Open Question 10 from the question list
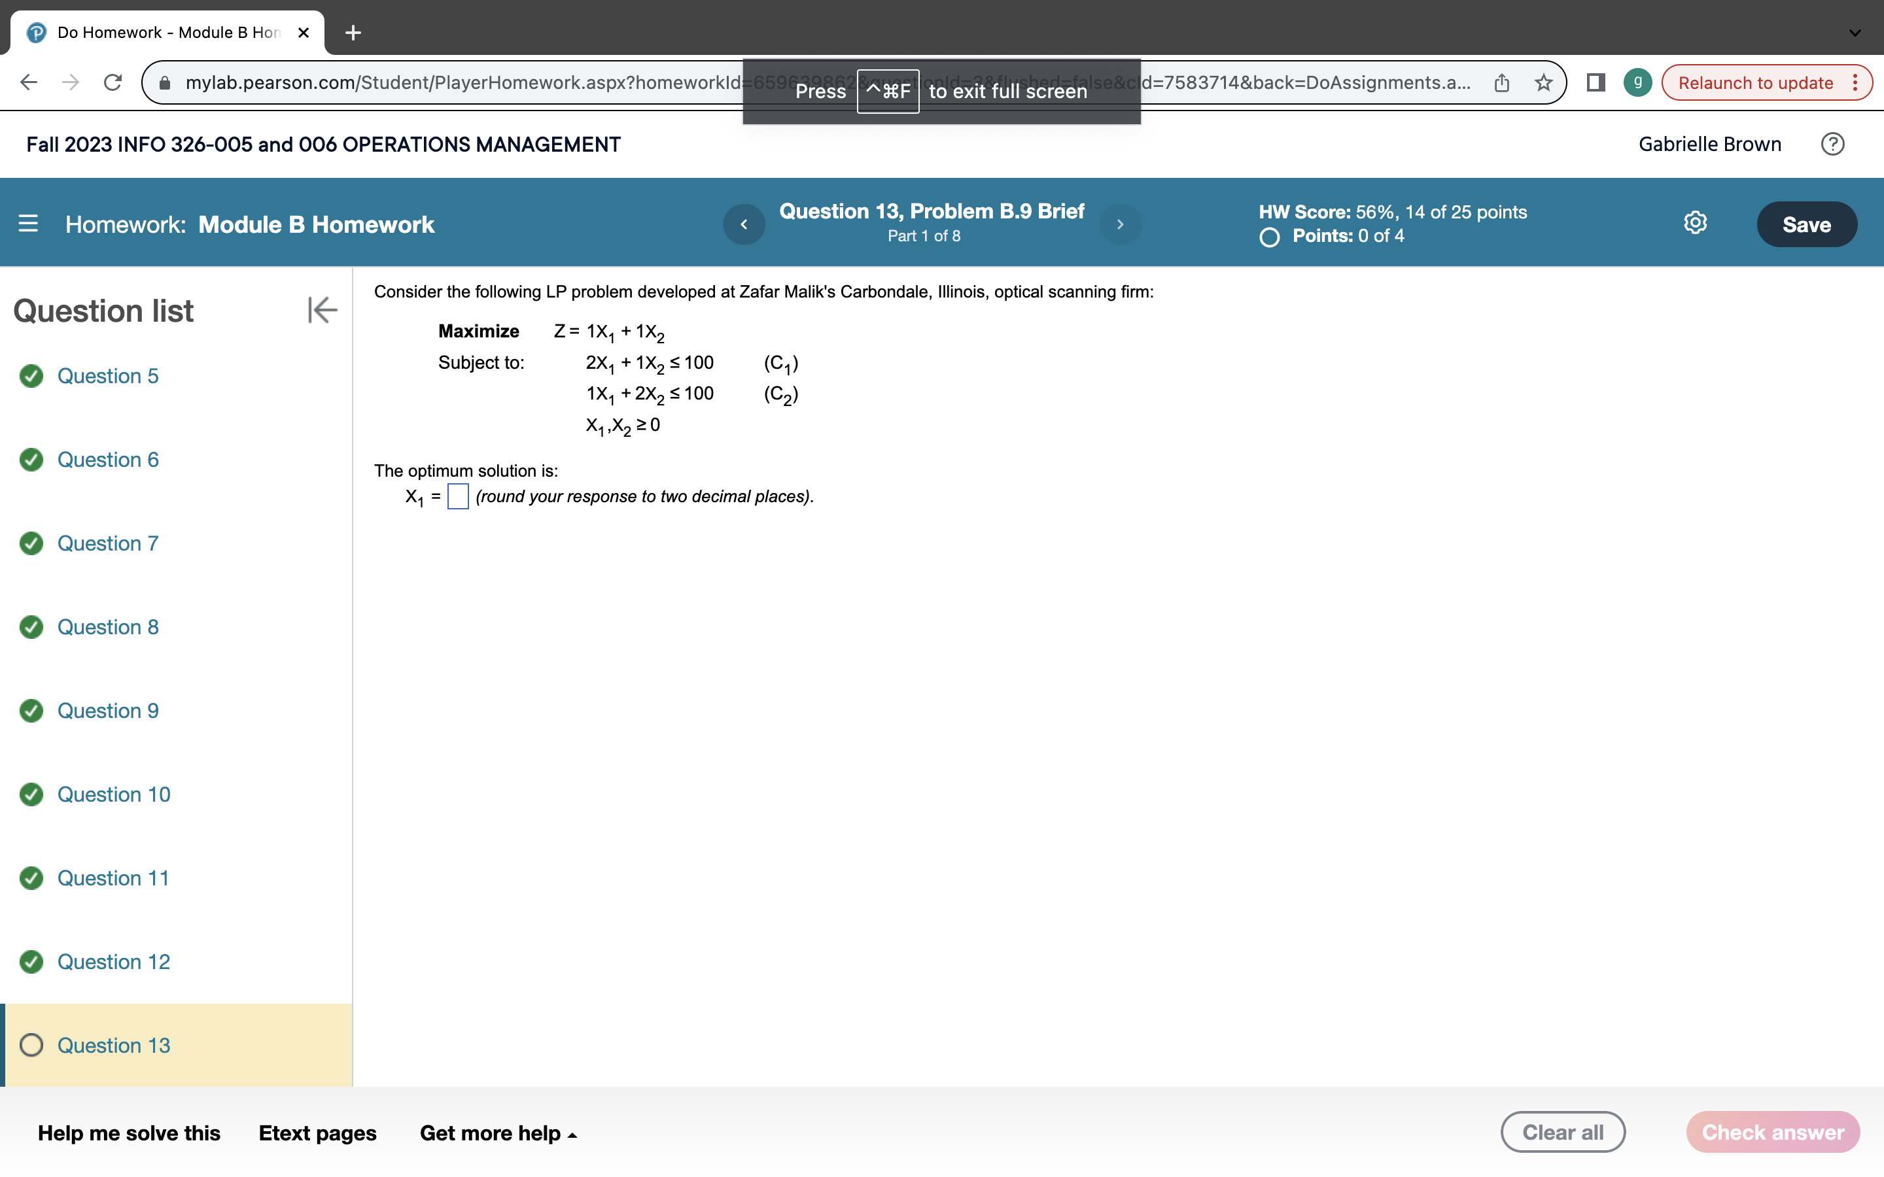This screenshot has height=1177, width=1884. pyautogui.click(x=114, y=794)
